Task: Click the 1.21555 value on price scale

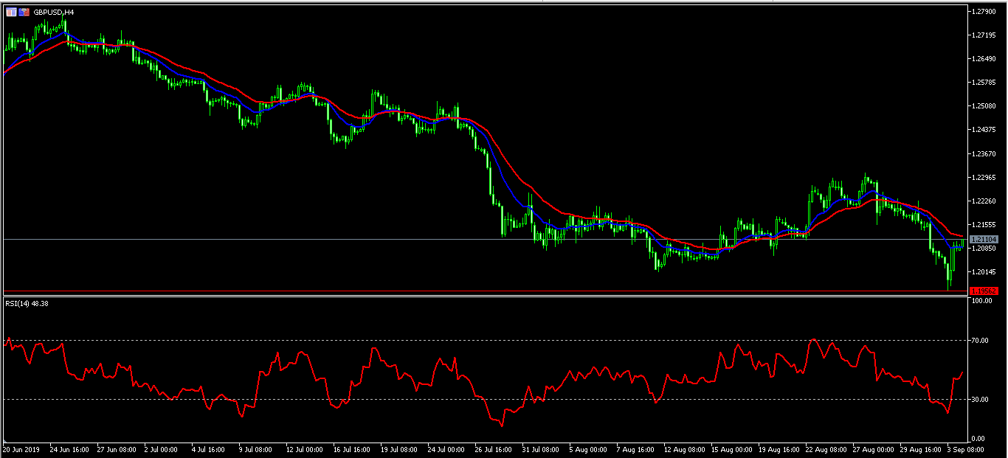Action: coord(984,224)
